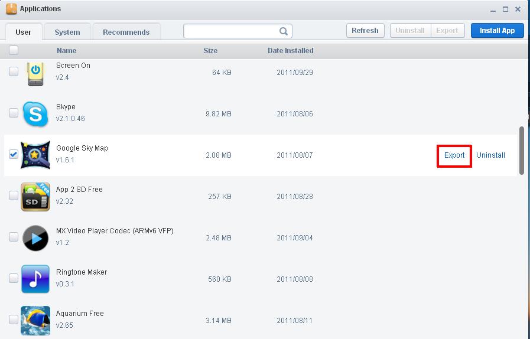The height and width of the screenshot is (339, 530).
Task: Click Uninstall link for Google Sky Map
Action: coord(490,155)
